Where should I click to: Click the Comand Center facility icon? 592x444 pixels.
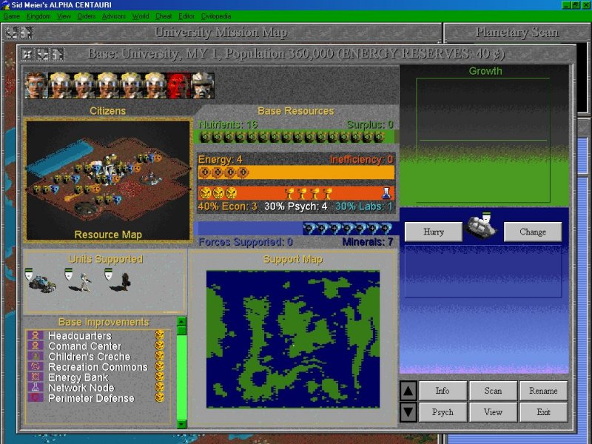tap(35, 346)
